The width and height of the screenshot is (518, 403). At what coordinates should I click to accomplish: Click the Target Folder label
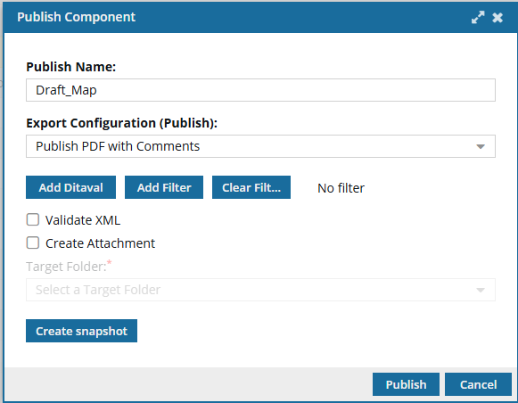pos(69,266)
